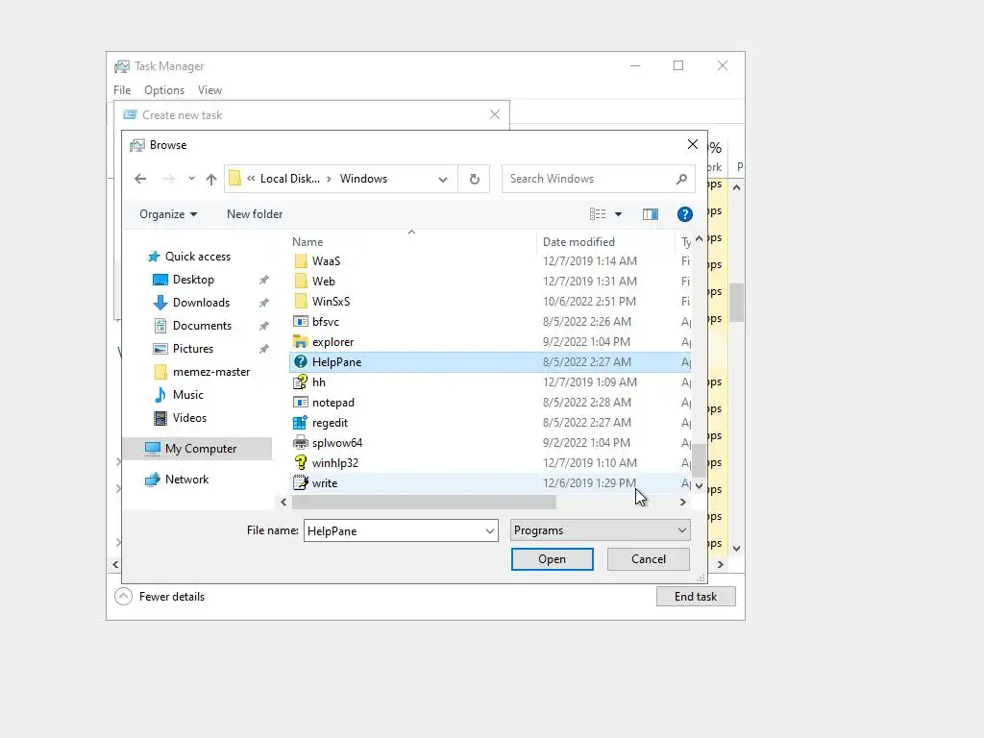This screenshot has width=984, height=738.
Task: Open the File menu in Task Manager
Action: (x=122, y=90)
